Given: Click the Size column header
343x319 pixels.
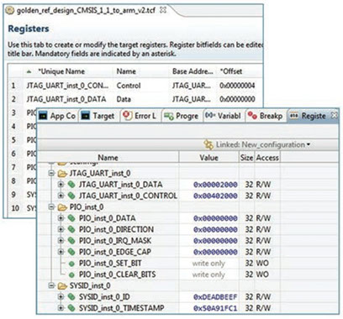Looking at the screenshot, I should tap(246, 158).
